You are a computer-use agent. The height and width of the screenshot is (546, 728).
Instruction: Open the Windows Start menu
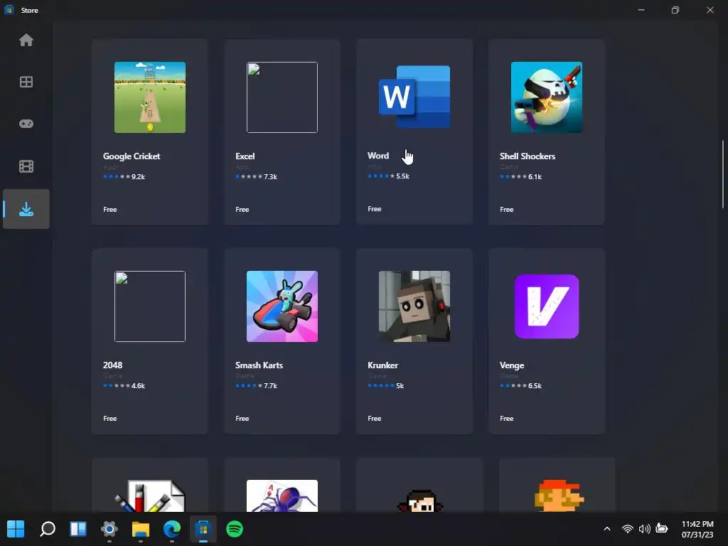[x=16, y=529]
